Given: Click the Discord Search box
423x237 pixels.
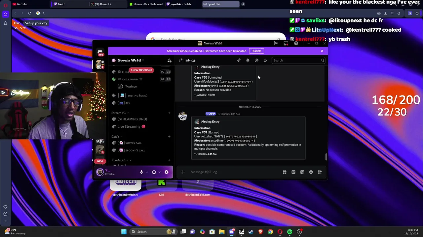Looking at the screenshot, I should (298, 60).
